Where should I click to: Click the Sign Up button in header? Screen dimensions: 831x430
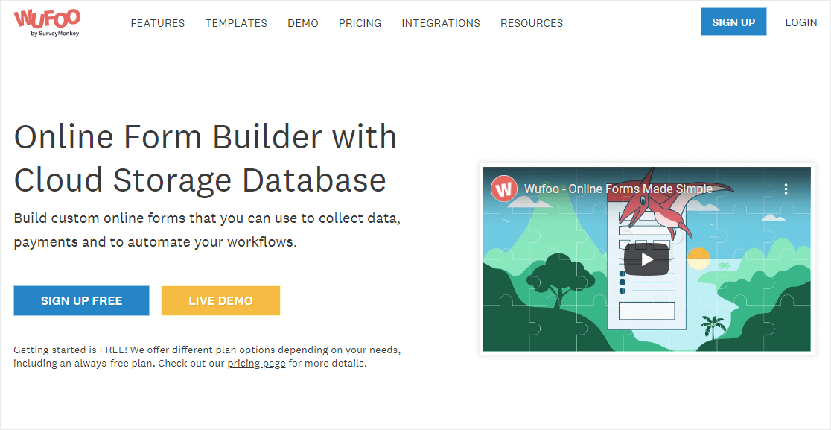click(x=733, y=22)
